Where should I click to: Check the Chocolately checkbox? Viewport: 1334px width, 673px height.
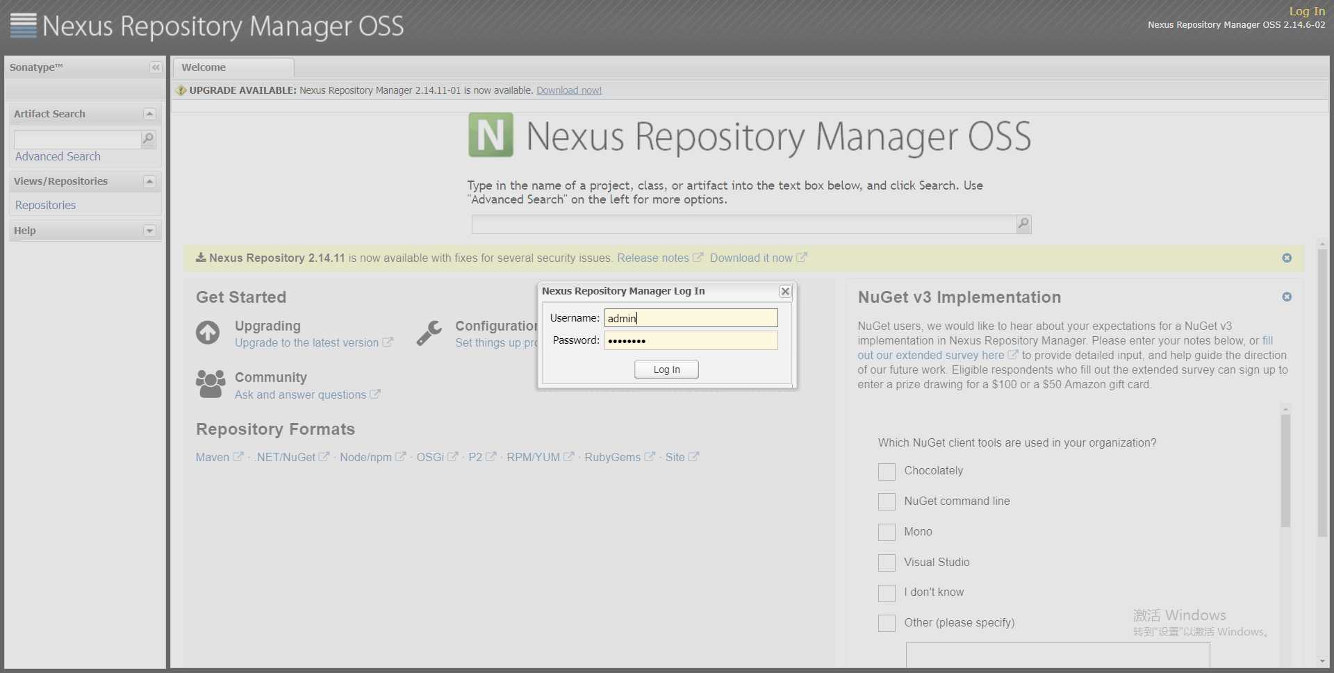pyautogui.click(x=887, y=472)
